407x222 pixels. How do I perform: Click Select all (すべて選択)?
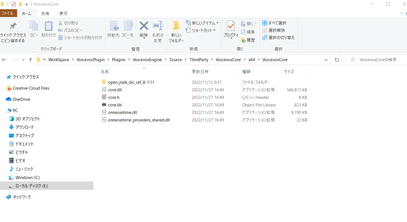(274, 23)
